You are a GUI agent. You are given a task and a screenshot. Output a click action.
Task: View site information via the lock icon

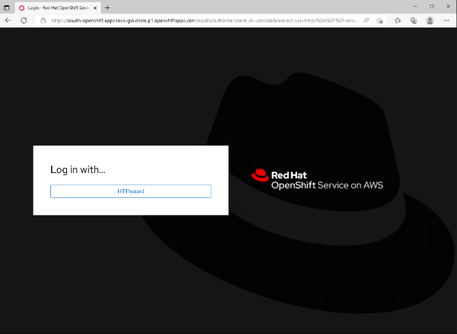[x=43, y=20]
